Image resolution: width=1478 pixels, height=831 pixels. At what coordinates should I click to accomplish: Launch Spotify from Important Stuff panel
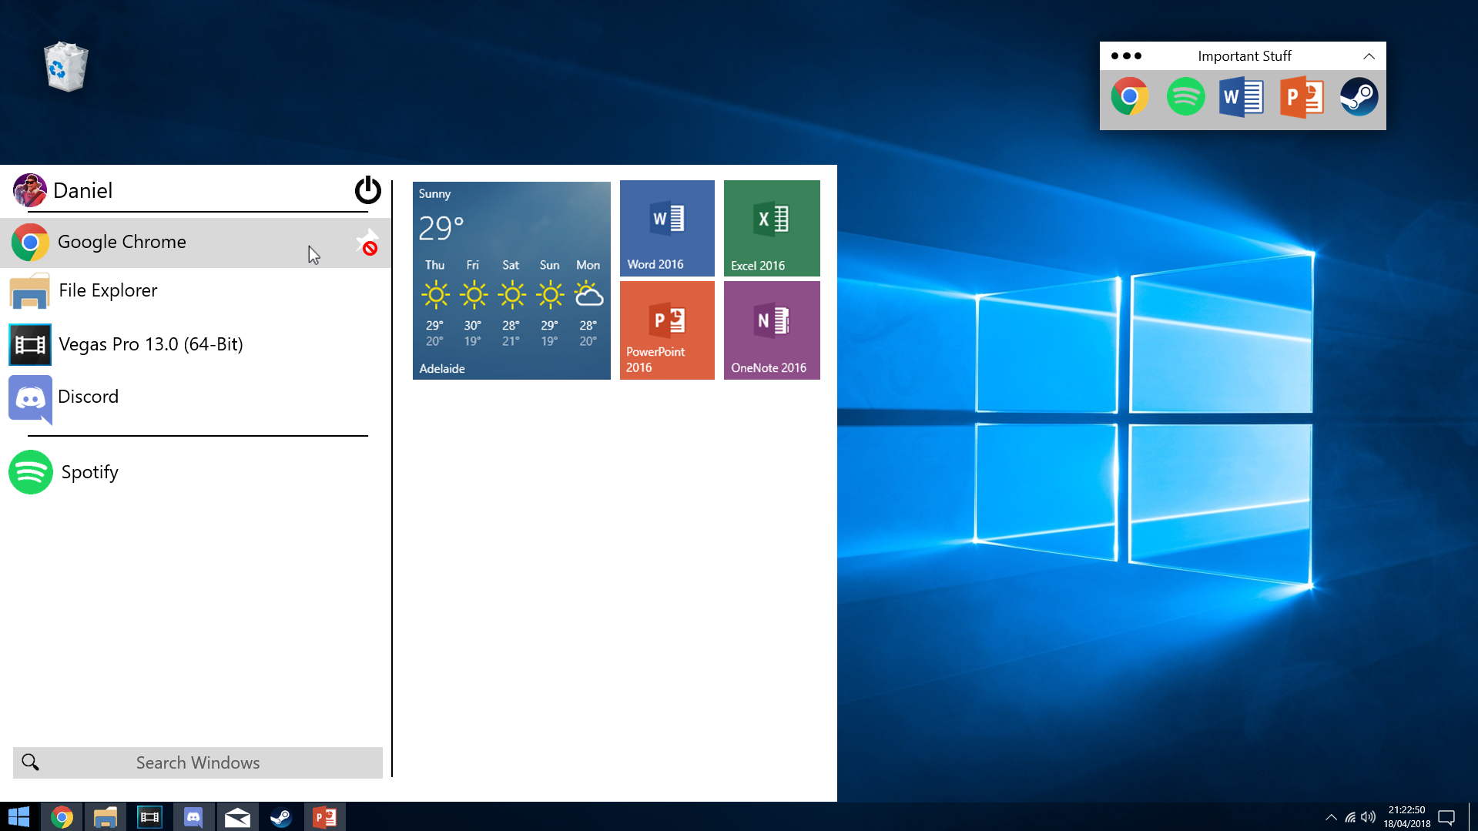[x=1185, y=98]
